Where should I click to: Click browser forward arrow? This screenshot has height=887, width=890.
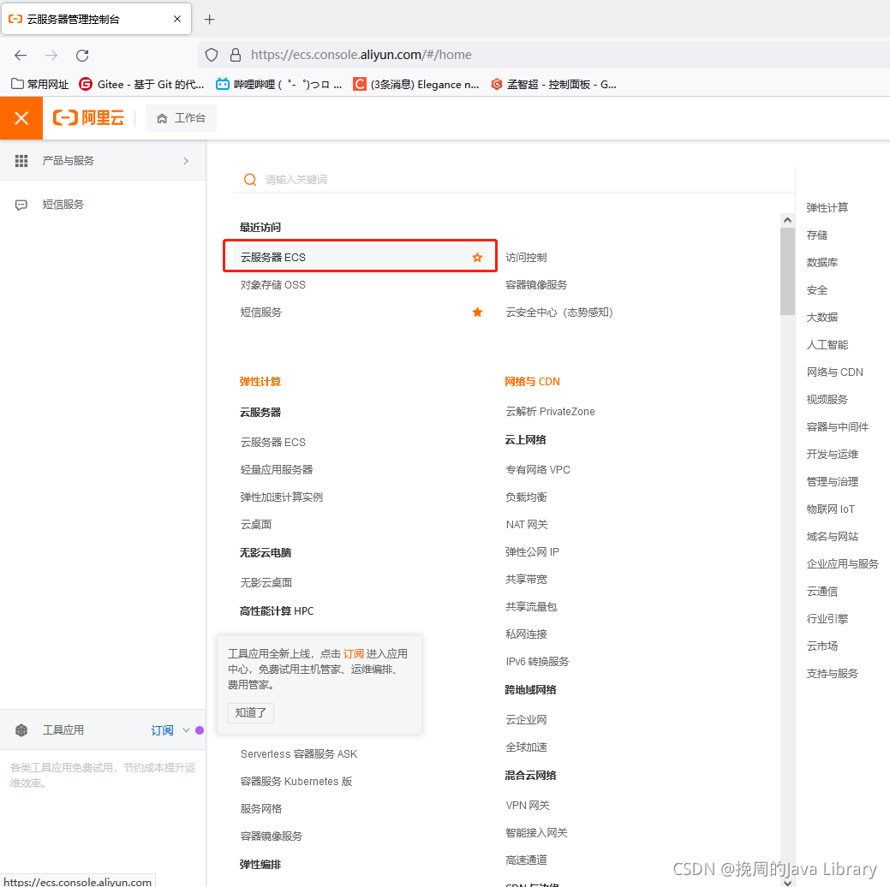(x=51, y=55)
